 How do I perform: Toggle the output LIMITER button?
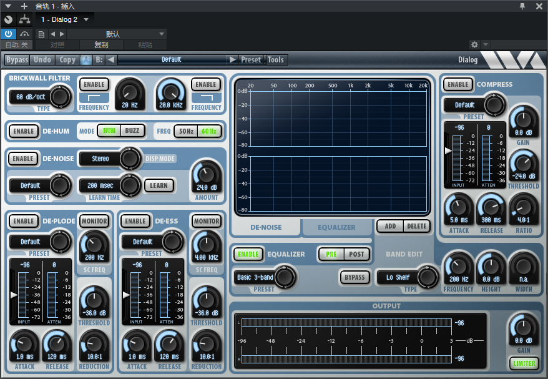524,363
